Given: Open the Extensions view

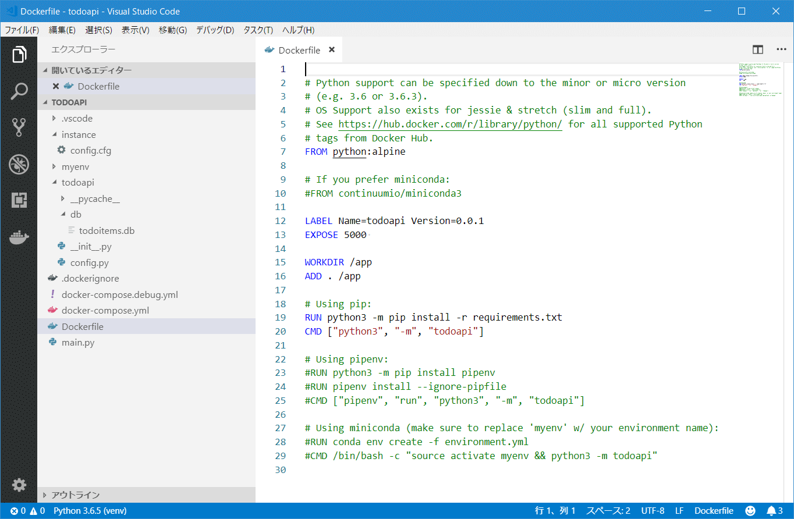Looking at the screenshot, I should tap(19, 200).
